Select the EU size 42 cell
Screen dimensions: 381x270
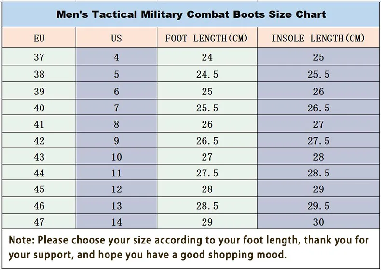tap(39, 141)
